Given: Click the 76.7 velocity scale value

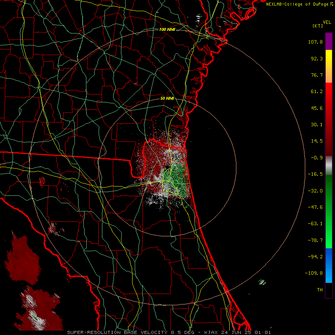Looking at the screenshot, I should pyautogui.click(x=317, y=75).
